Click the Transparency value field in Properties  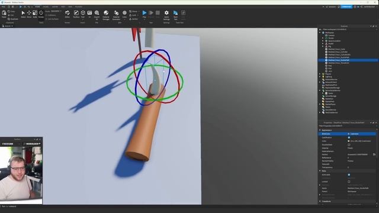tap(361, 167)
